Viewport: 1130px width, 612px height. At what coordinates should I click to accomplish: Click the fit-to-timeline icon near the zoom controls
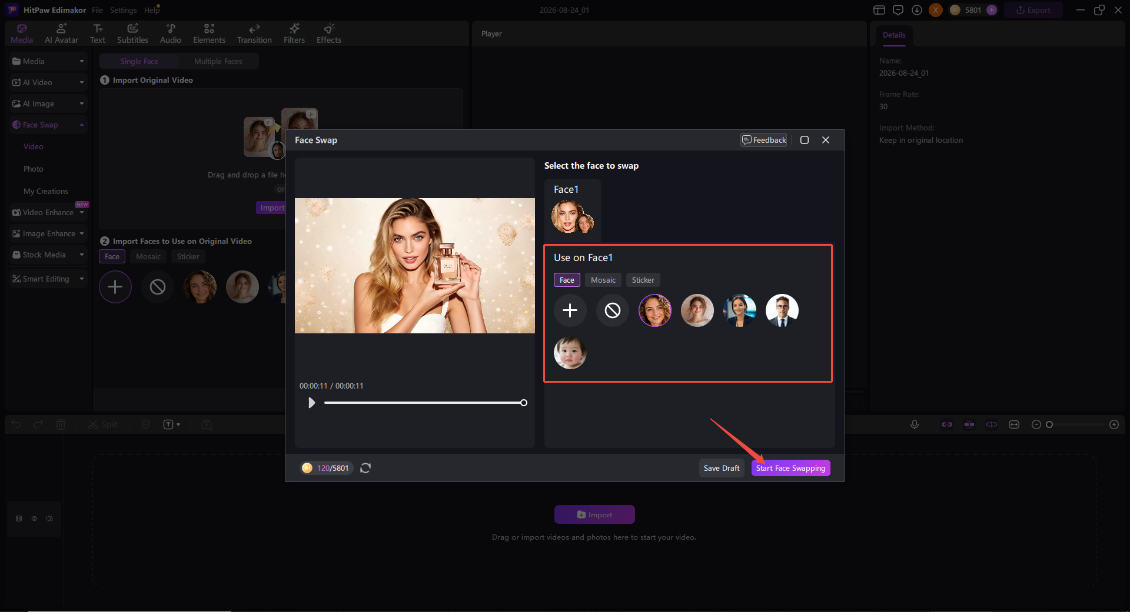pos(1014,424)
